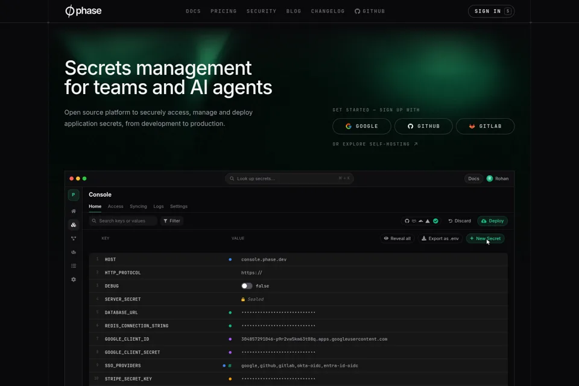Click the green checkmark sync status icon
The height and width of the screenshot is (386, 579).
coord(435,221)
